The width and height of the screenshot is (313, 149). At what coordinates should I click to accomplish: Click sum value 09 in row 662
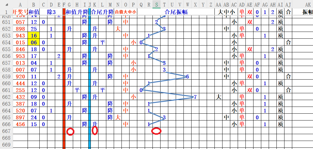pyautogui.click(x=33, y=97)
